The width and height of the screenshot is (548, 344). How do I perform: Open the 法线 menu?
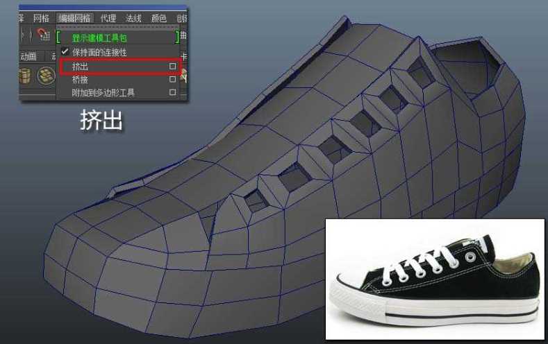(x=133, y=18)
